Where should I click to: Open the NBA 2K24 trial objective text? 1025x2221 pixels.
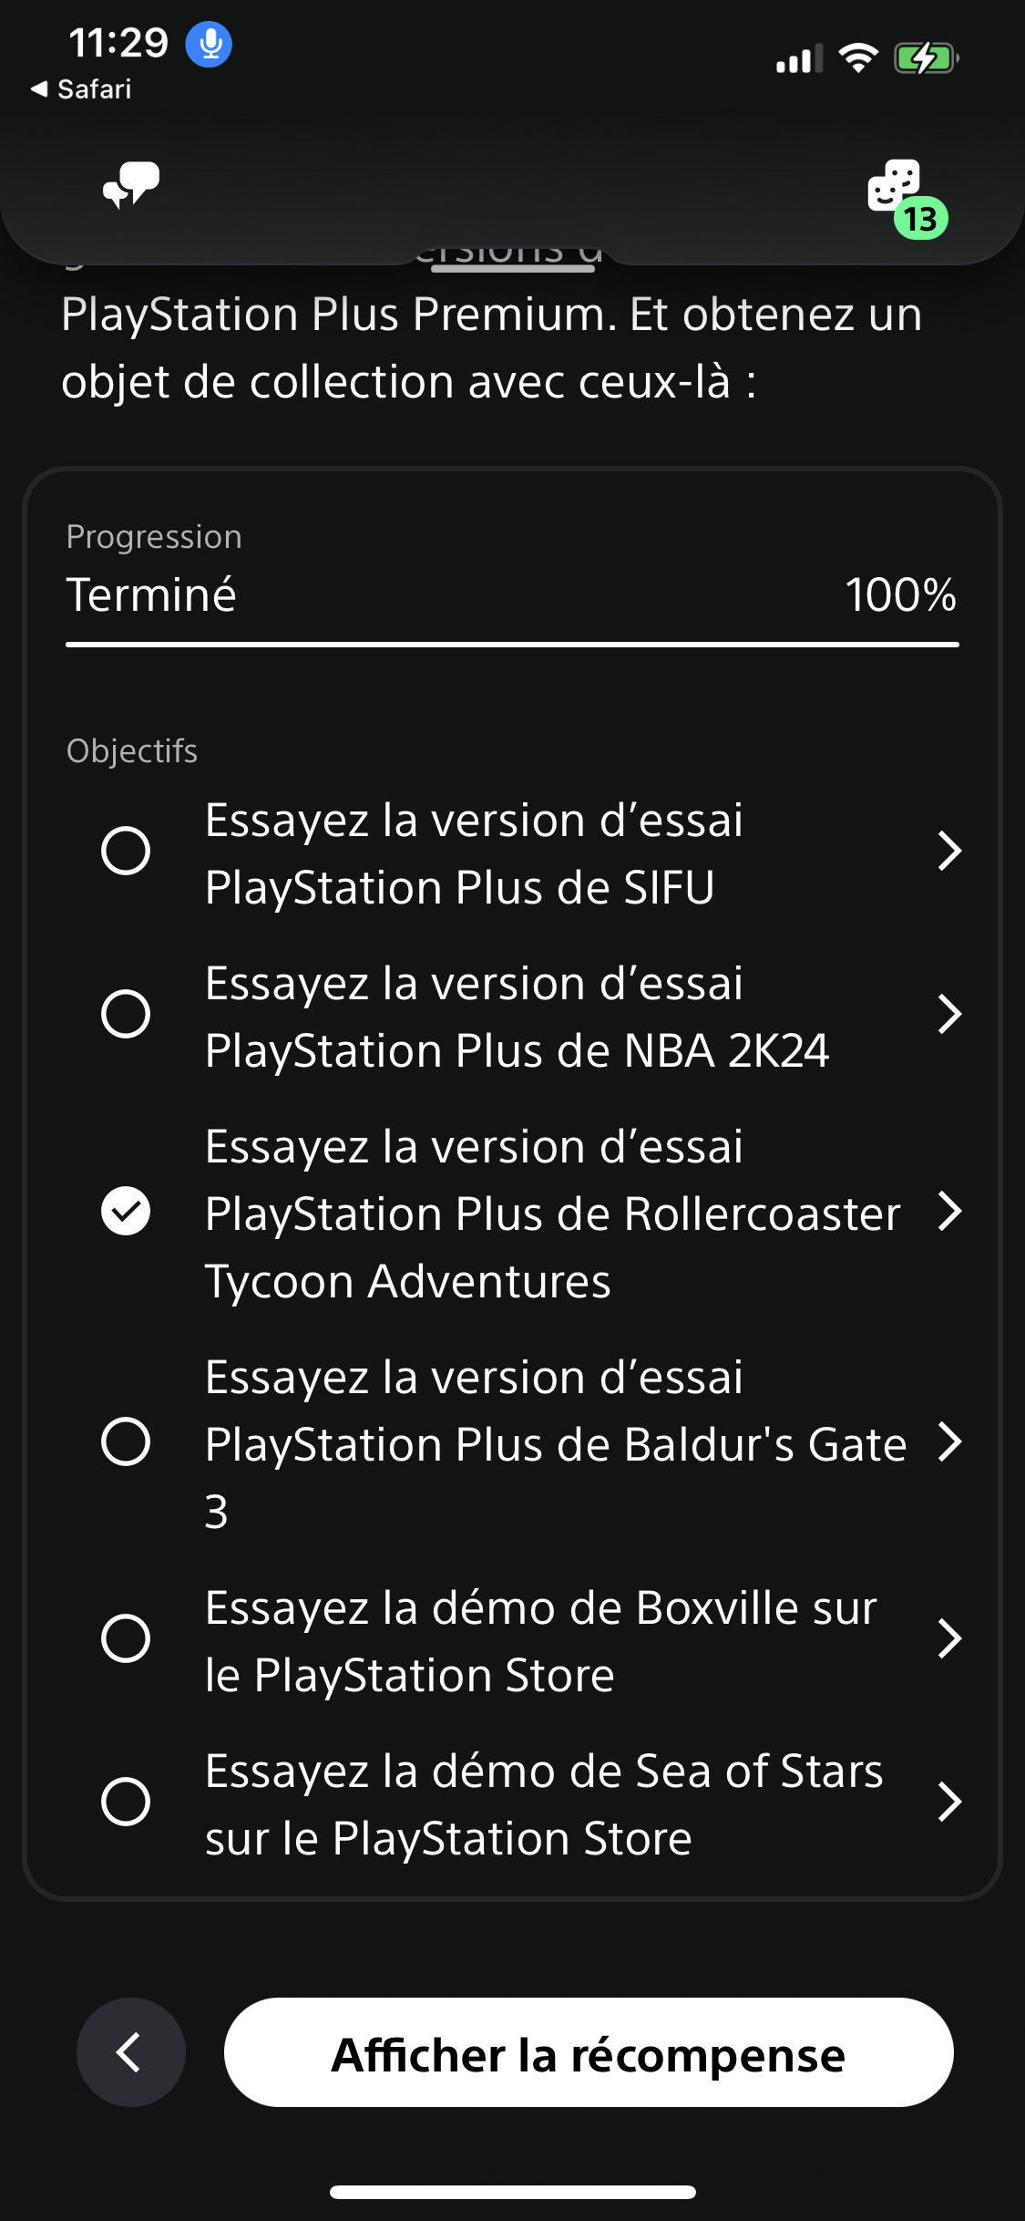pyautogui.click(x=517, y=1017)
